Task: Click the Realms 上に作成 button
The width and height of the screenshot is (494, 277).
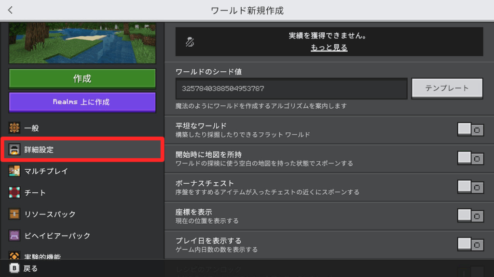Action: click(82, 102)
